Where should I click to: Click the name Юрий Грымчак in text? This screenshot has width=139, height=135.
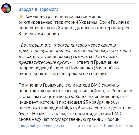pos(114,22)
